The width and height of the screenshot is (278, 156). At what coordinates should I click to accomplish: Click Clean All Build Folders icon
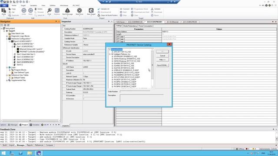coord(99,16)
